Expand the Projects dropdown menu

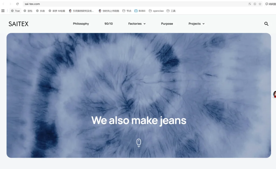point(196,24)
